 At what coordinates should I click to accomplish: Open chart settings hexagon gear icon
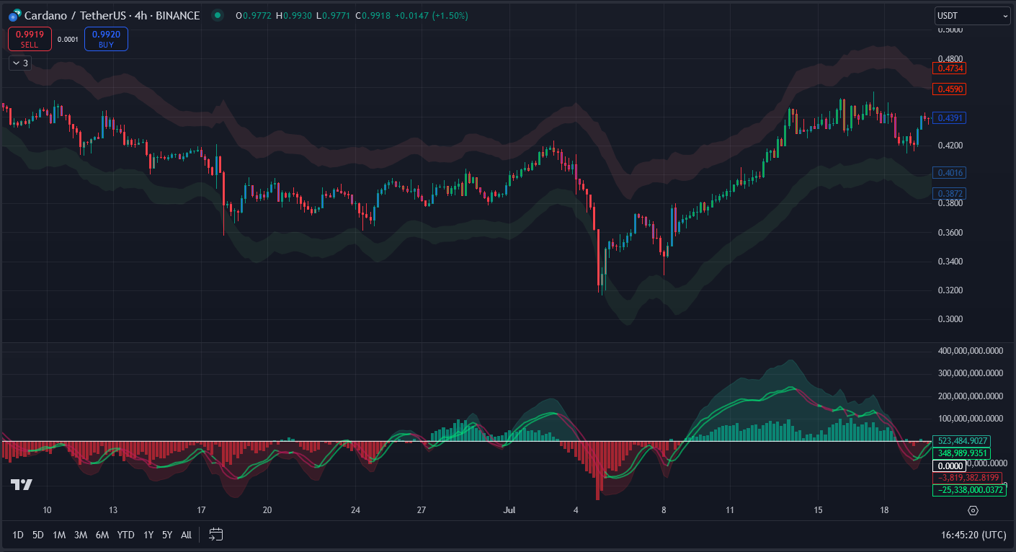pyautogui.click(x=973, y=511)
